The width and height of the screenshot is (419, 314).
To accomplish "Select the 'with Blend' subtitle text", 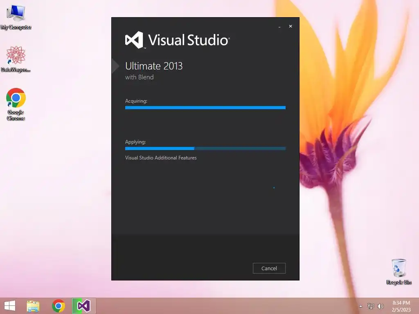I will [x=140, y=77].
